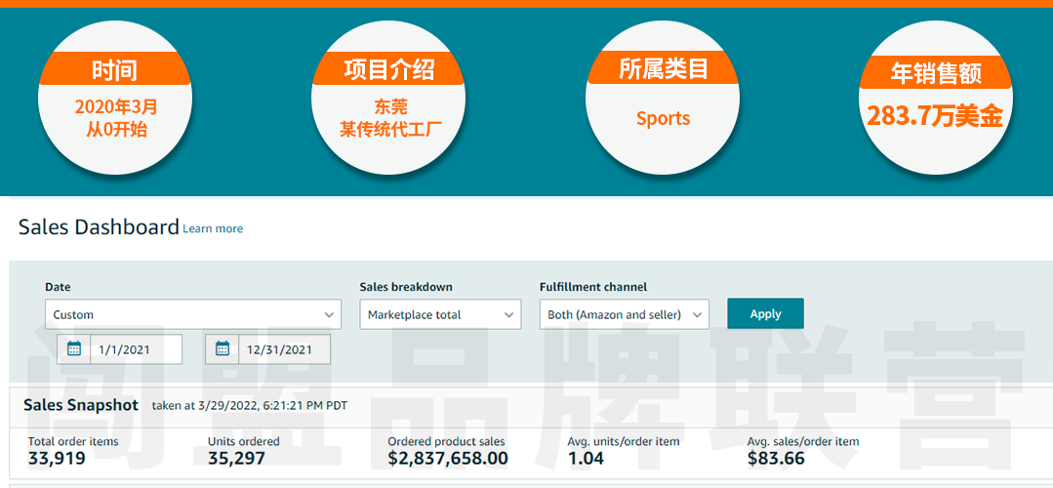Open the Sales breakdown Marketplace total dropdown
1053x488 pixels.
click(439, 314)
